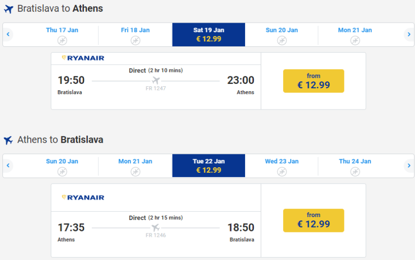
Task: Click the no-flight icon under Thu 17 Jan
Action: tap(62, 40)
